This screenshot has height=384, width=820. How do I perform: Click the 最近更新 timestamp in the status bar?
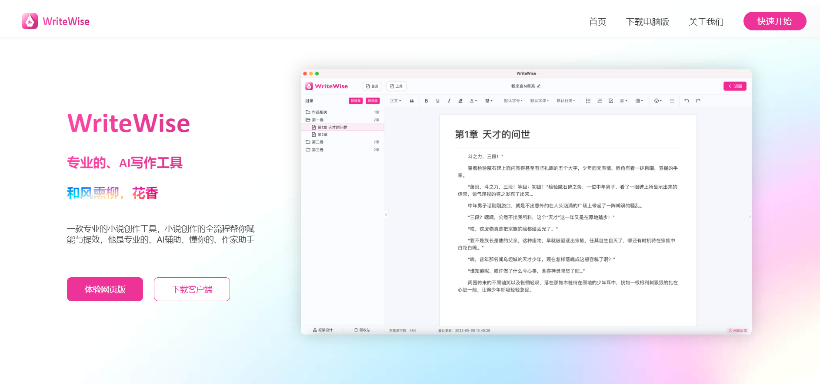tap(464, 331)
